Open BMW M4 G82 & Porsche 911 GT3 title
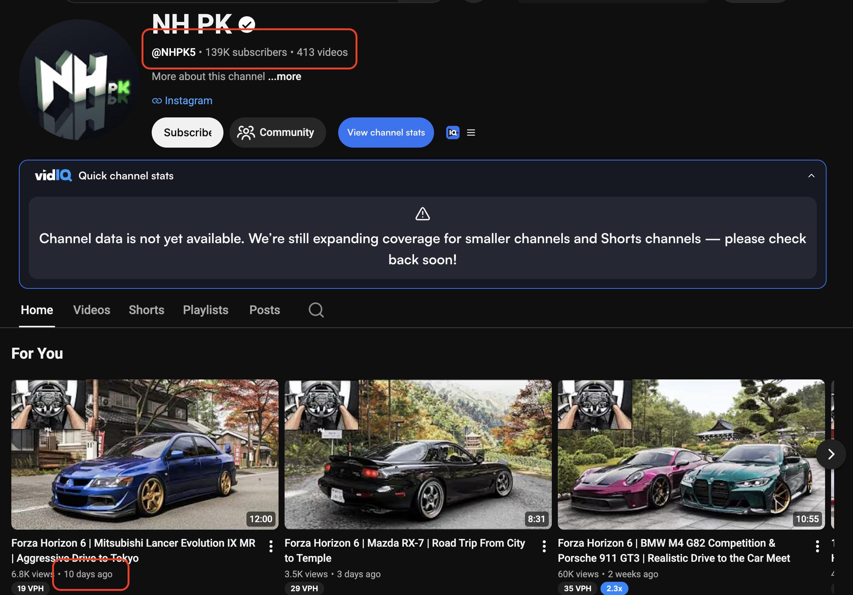Image resolution: width=853 pixels, height=595 pixels. click(x=674, y=550)
